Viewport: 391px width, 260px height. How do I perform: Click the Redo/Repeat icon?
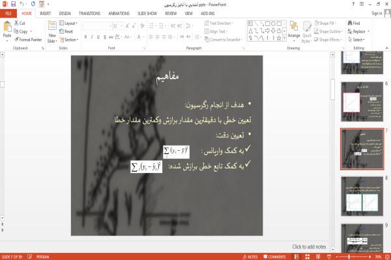coord(33,4)
